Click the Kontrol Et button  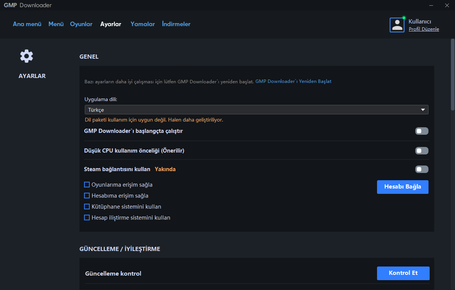point(403,273)
